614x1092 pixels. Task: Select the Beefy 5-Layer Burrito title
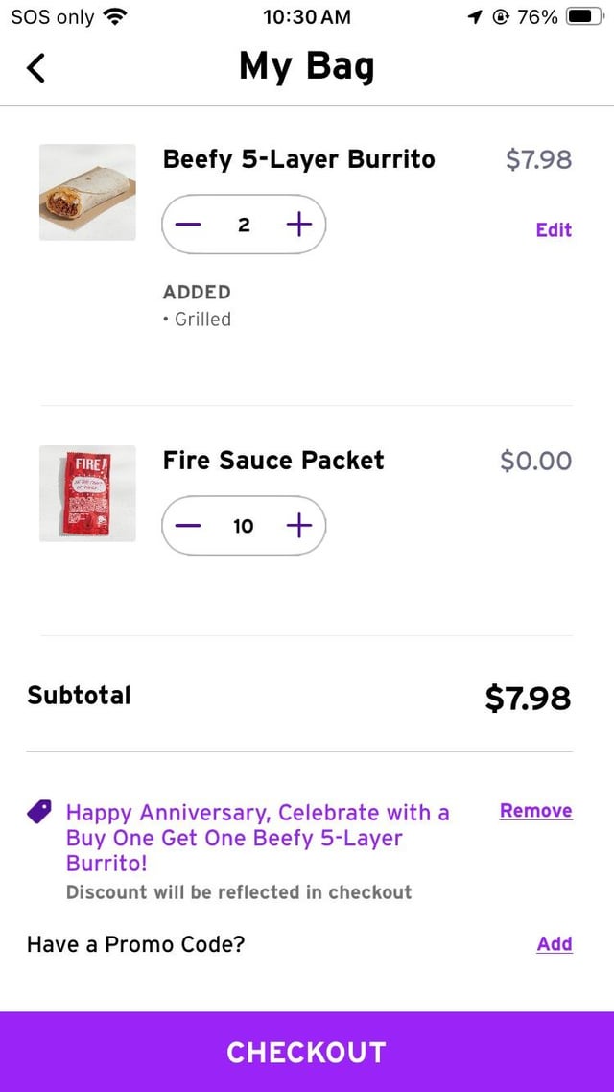click(x=298, y=159)
